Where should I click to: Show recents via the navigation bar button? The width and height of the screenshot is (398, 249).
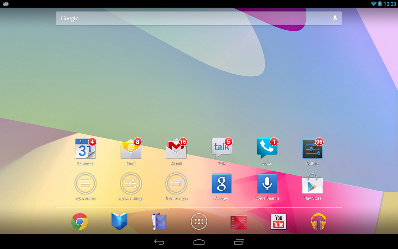click(x=239, y=242)
